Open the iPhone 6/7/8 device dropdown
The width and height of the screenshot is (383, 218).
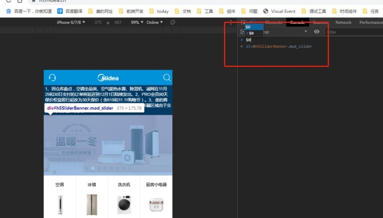pos(71,22)
